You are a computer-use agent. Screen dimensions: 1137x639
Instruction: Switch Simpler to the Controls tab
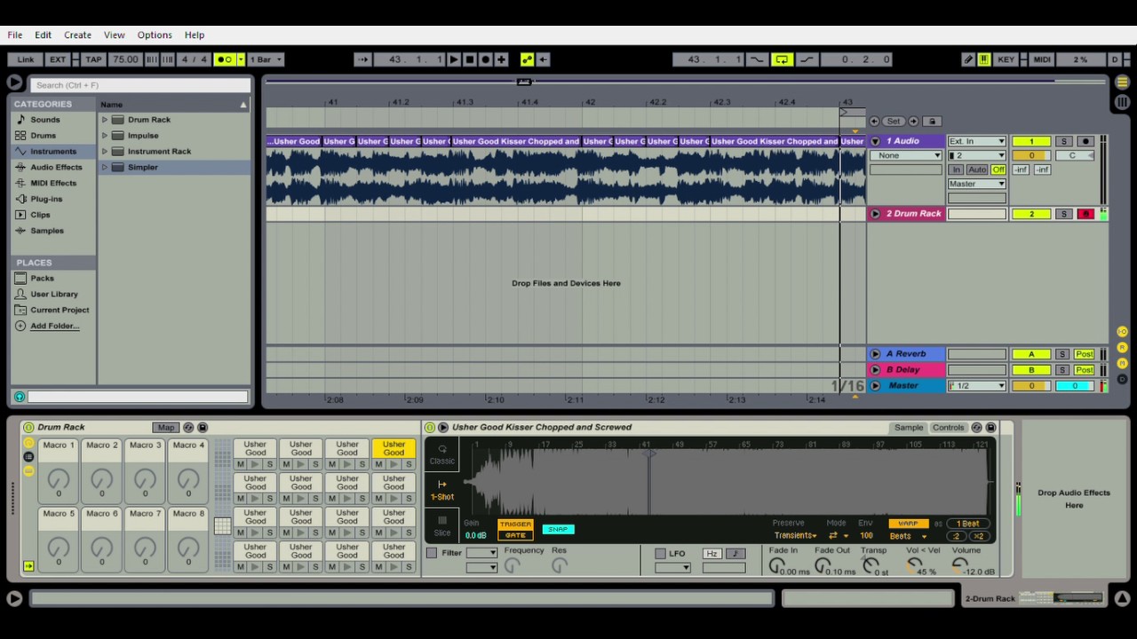(x=948, y=428)
